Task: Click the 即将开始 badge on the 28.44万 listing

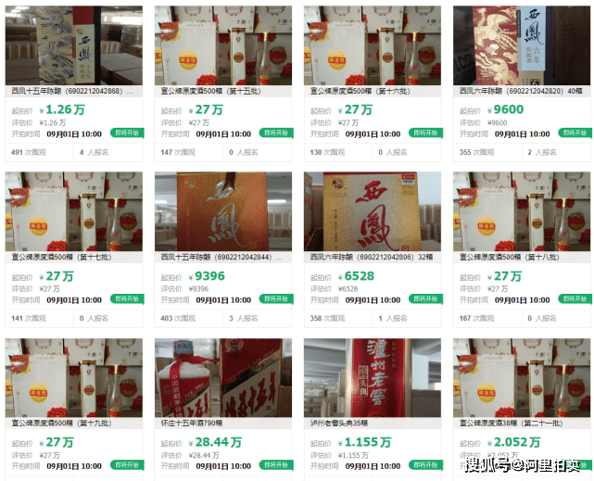Action: point(276,464)
